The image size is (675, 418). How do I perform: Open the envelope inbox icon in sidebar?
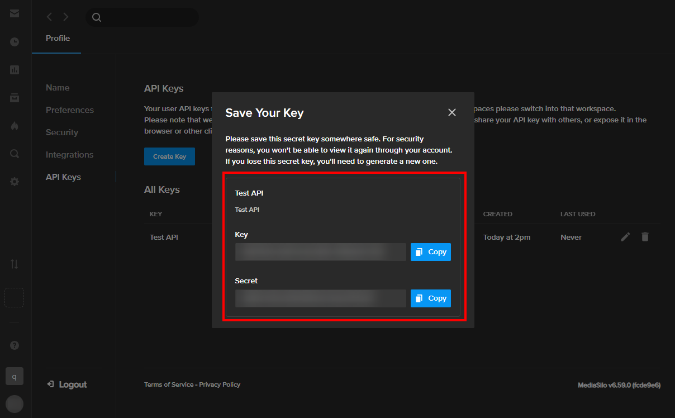15,13
